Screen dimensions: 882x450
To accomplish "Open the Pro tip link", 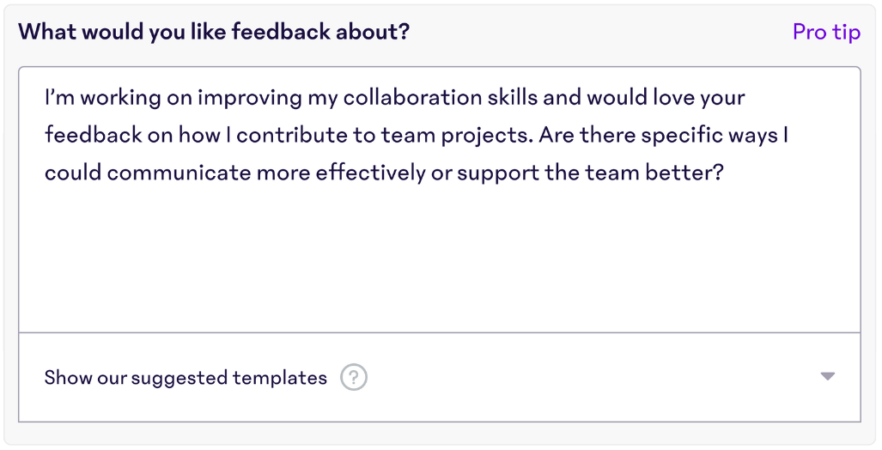I will point(825,33).
